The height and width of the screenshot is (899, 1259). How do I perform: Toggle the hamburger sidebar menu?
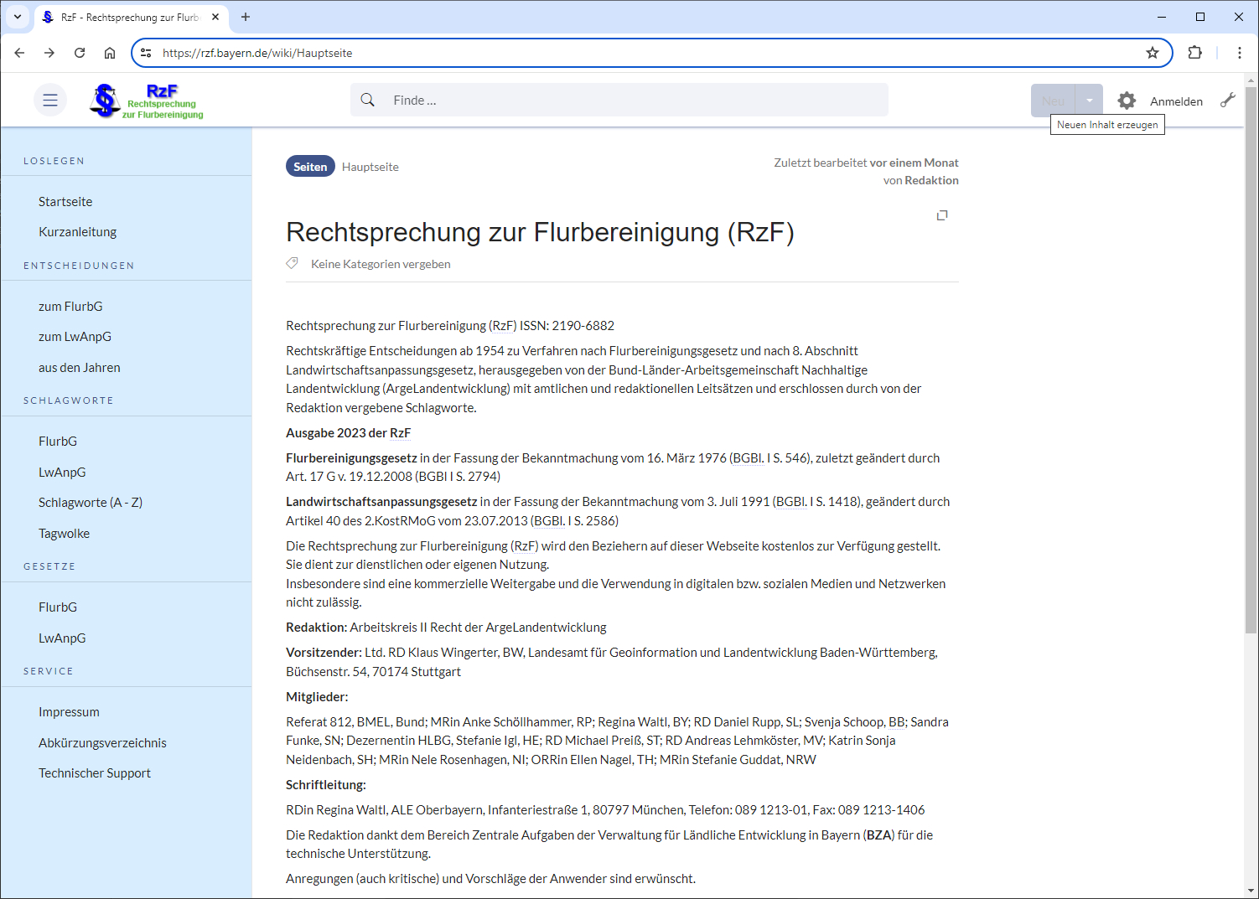click(50, 101)
